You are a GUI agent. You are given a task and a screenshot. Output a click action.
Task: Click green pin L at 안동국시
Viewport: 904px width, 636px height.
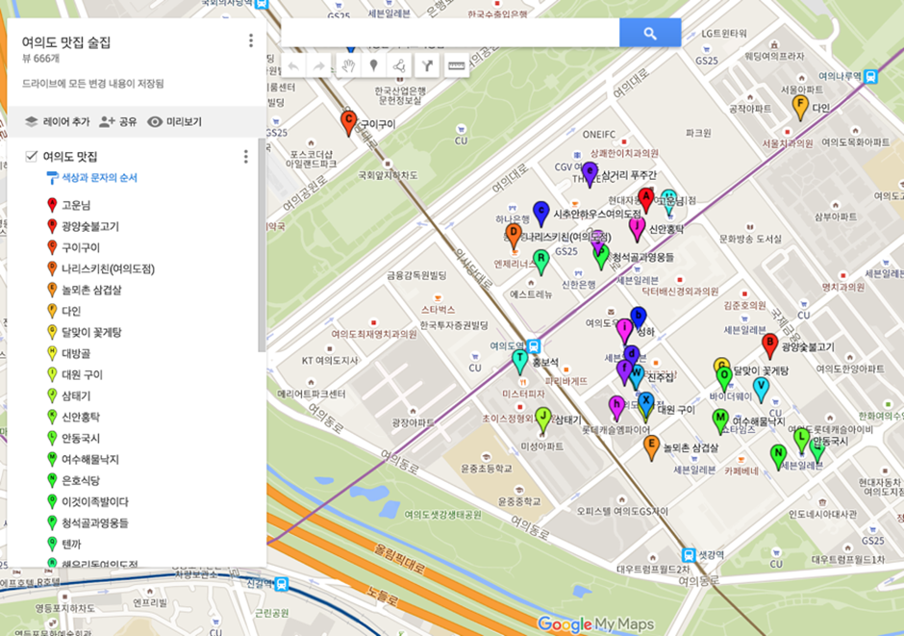[801, 441]
